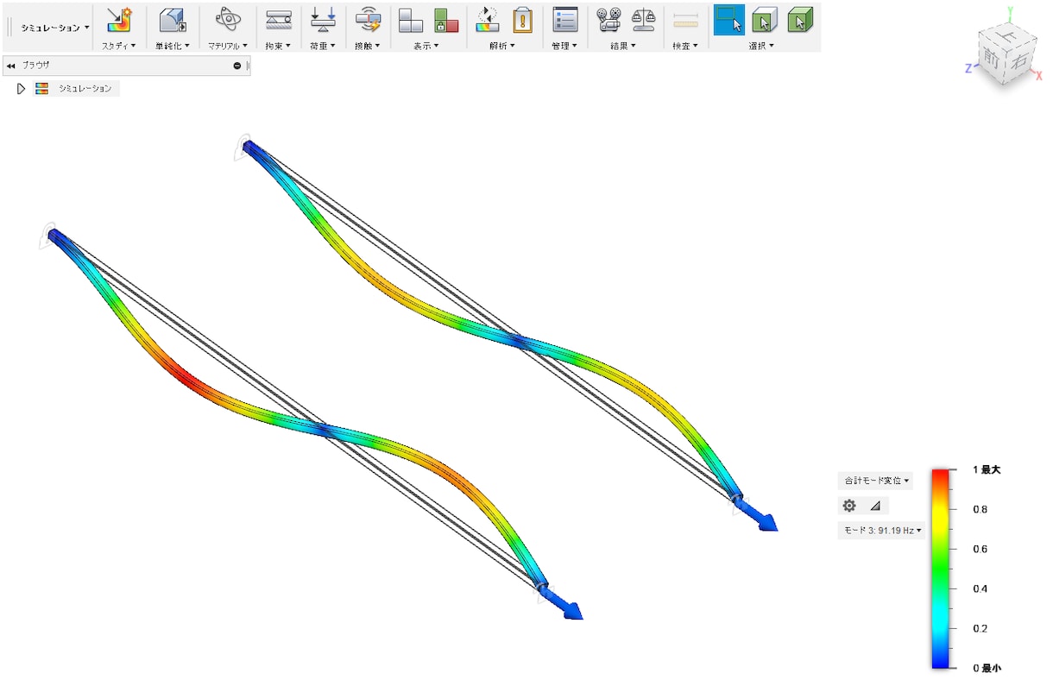Expand the 接触 dropdown menu
The height and width of the screenshot is (686, 1053).
368,45
